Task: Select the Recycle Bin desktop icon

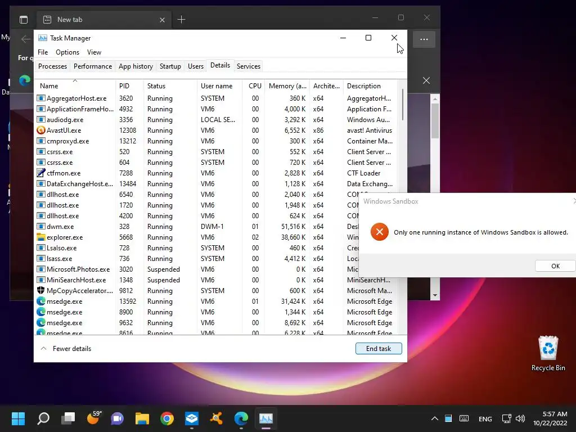Action: (x=548, y=354)
